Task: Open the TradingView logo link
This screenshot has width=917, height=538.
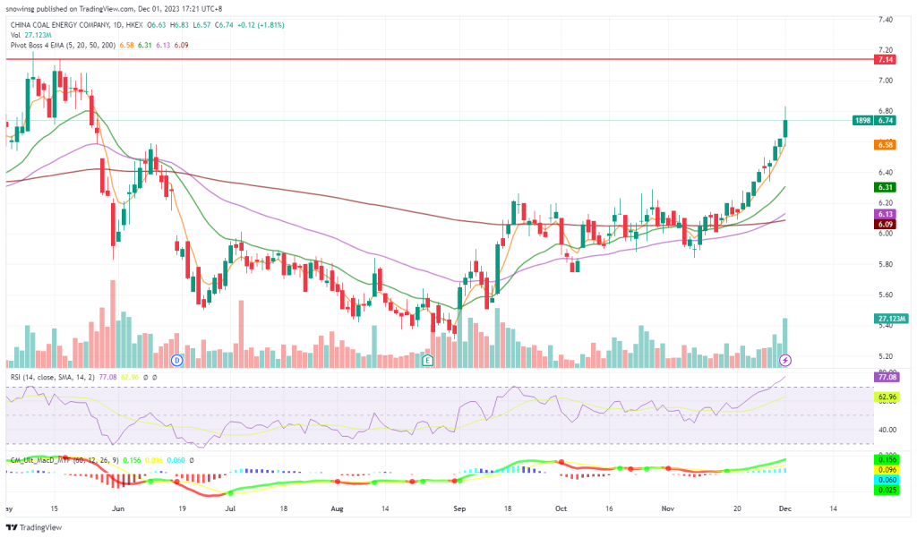Action: (x=33, y=527)
